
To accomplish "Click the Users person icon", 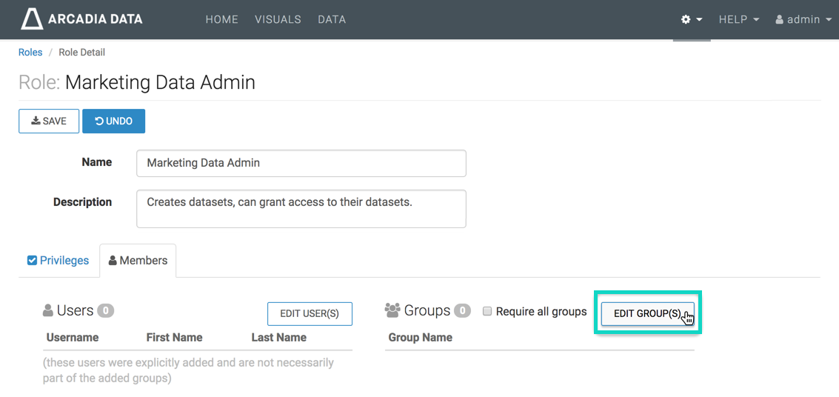I will (x=48, y=310).
